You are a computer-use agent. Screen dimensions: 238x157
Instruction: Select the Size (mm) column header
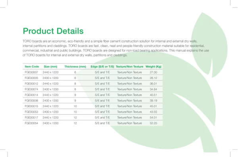click(x=50, y=67)
